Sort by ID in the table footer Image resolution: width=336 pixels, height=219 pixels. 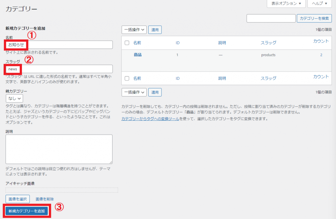(x=178, y=78)
